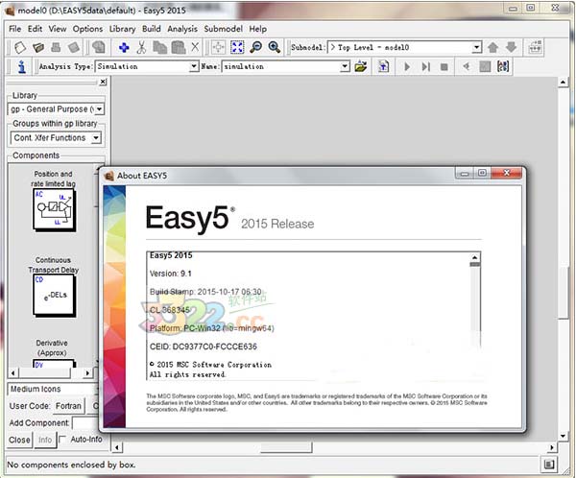Click the Zoom to fit icon
The image size is (576, 478).
click(x=237, y=47)
